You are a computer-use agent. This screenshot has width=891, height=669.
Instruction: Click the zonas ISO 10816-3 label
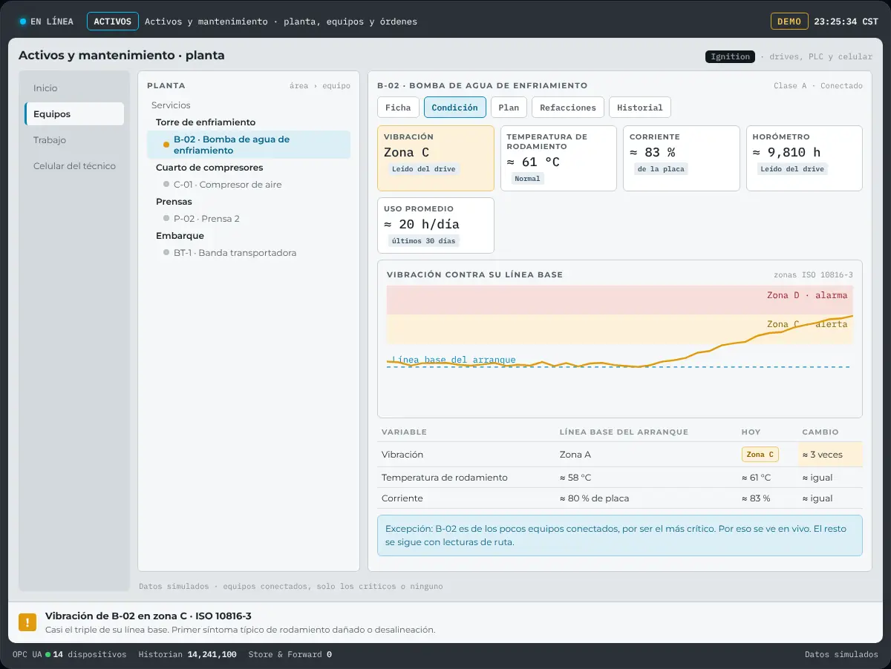[x=813, y=275]
